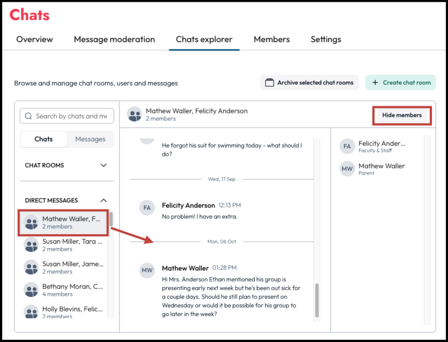This screenshot has height=342, width=448.
Task: Go to the Settings tab
Action: [326, 39]
